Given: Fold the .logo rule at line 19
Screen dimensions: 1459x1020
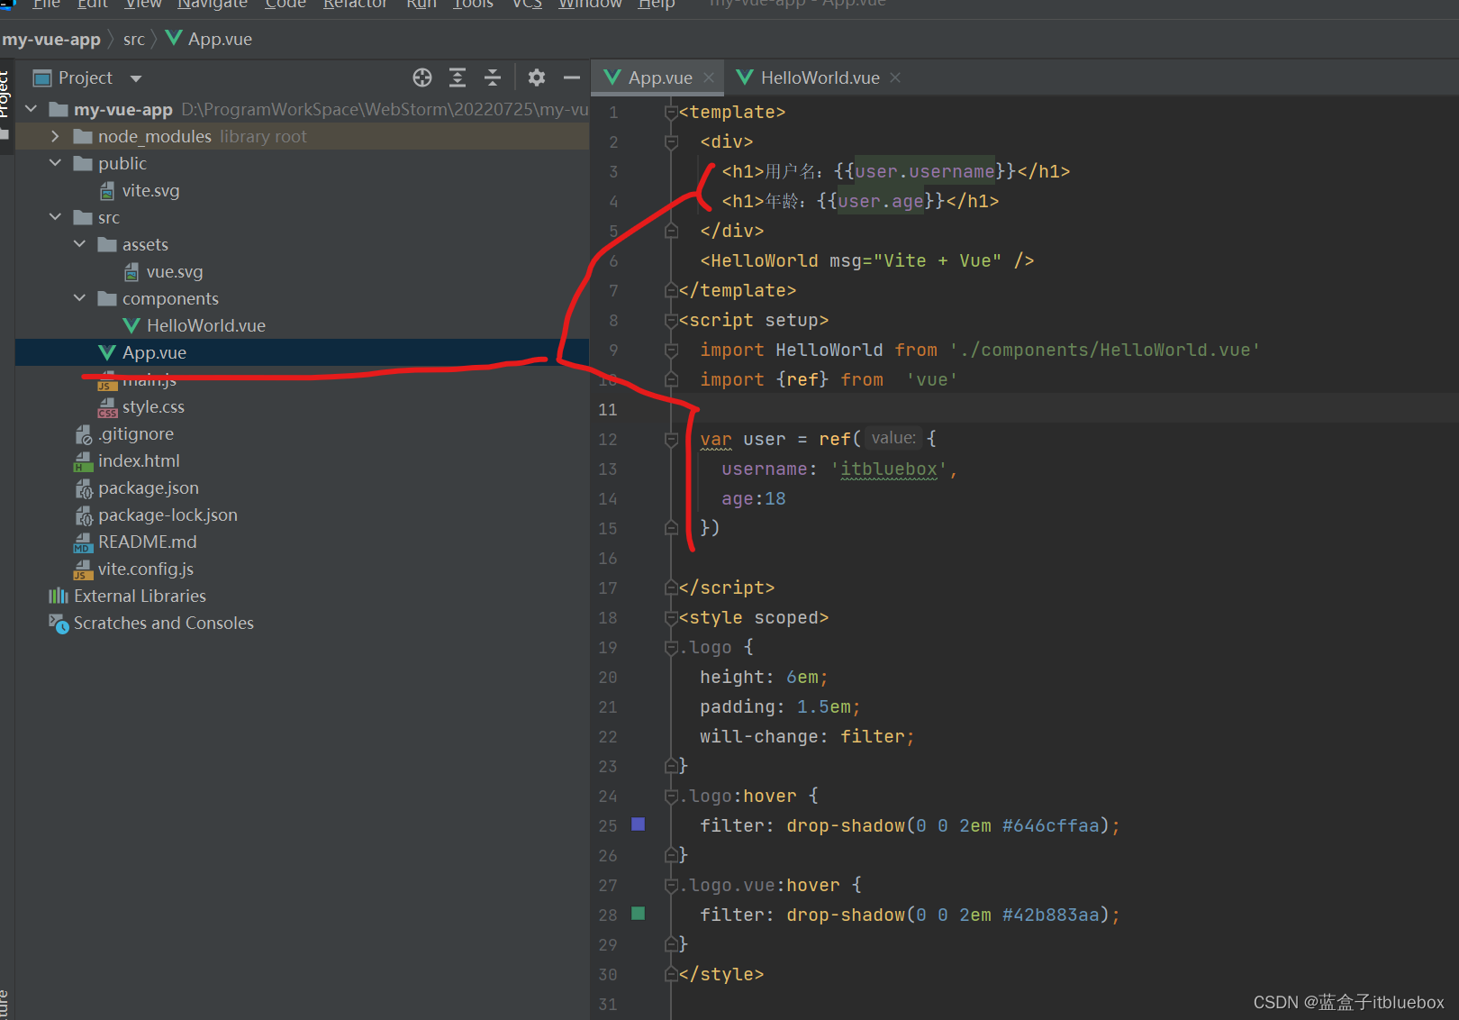Looking at the screenshot, I should click(x=671, y=647).
